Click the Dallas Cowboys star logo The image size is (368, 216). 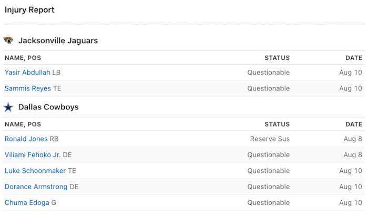click(x=8, y=107)
